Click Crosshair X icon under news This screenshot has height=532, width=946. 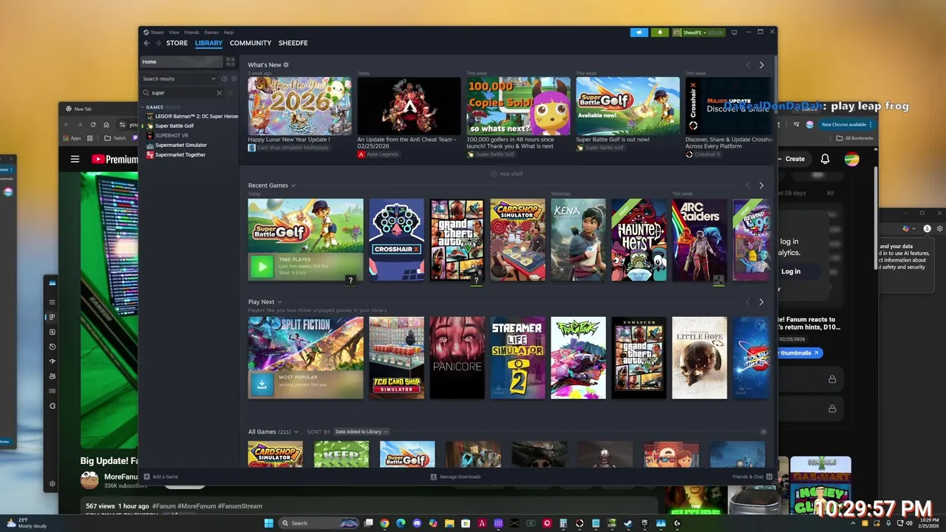tap(689, 154)
